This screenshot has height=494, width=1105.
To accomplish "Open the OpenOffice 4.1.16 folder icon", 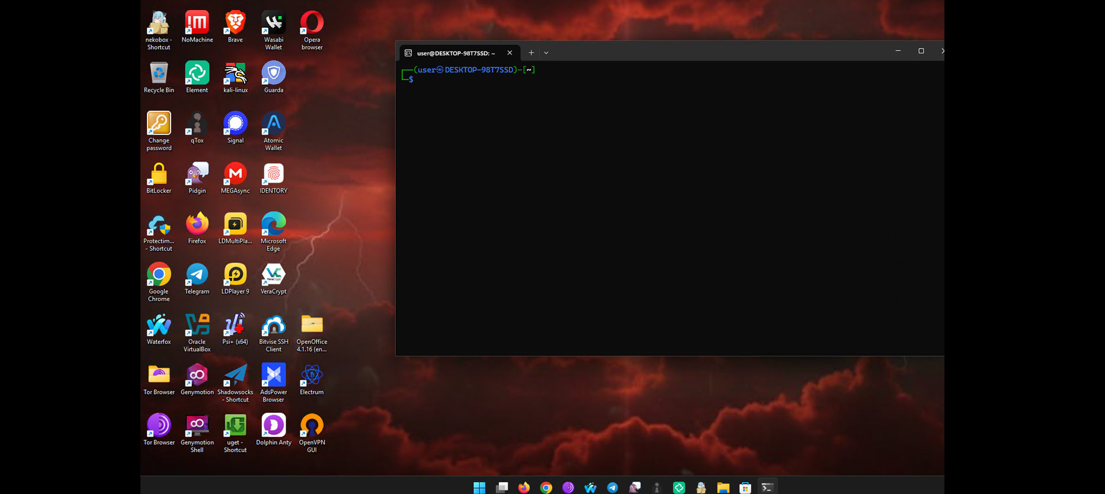I will (312, 333).
